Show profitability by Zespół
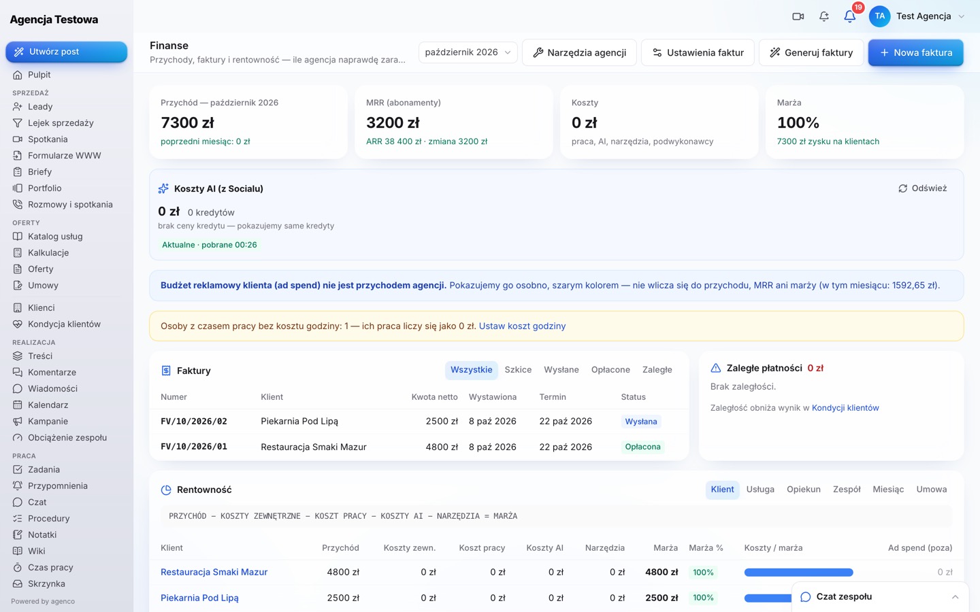 tap(847, 490)
